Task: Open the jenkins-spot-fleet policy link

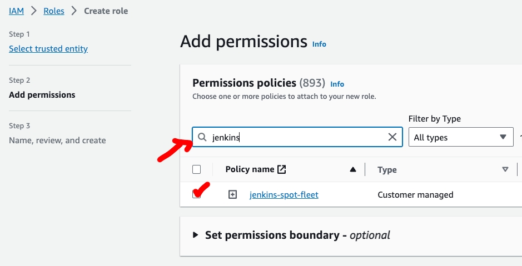Action: click(284, 195)
